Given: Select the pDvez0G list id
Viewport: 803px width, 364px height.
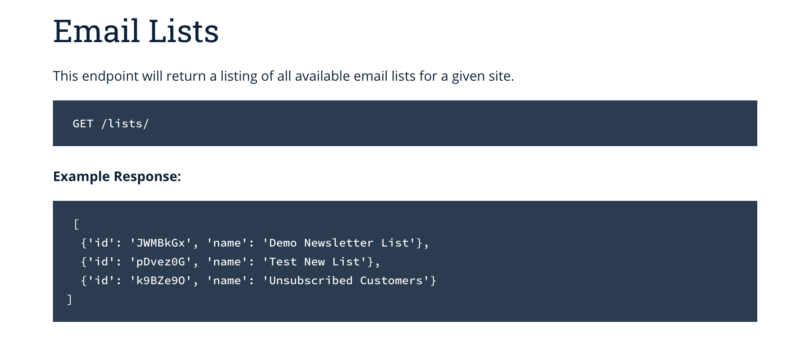Looking at the screenshot, I should click(160, 262).
